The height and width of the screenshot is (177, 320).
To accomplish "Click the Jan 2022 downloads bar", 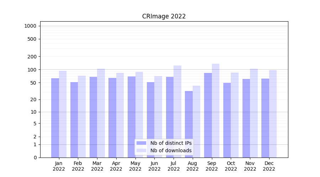I will [x=63, y=114].
